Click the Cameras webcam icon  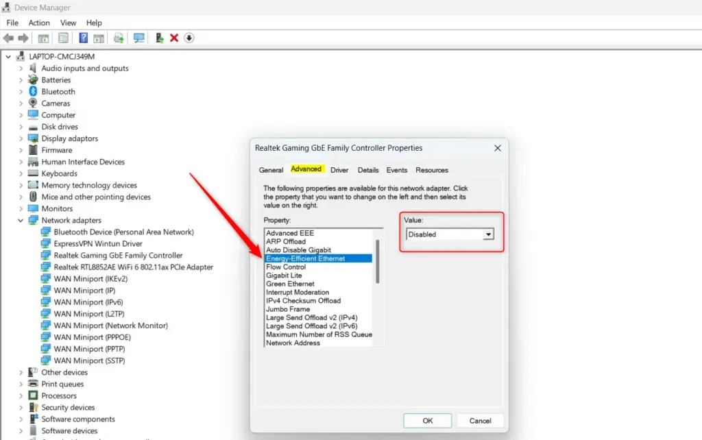(x=33, y=103)
